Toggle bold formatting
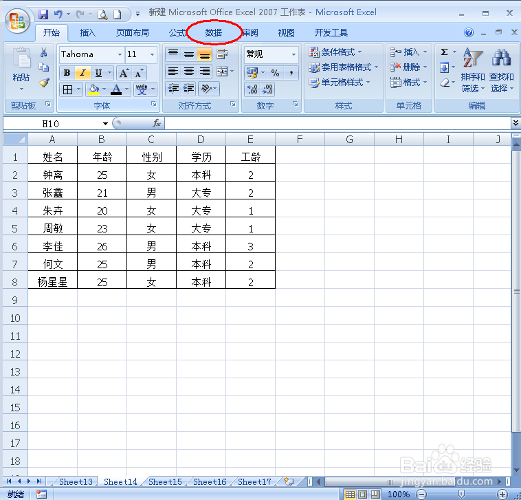The height and width of the screenshot is (500, 521). (67, 73)
